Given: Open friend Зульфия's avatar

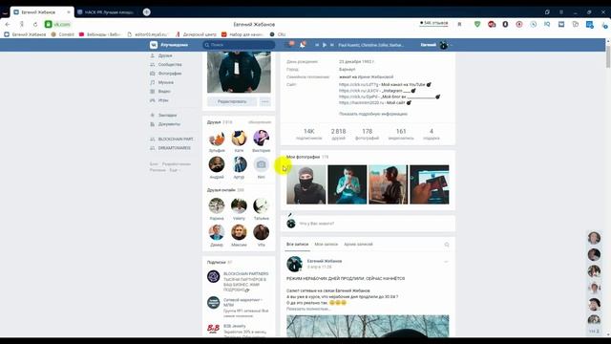Looking at the screenshot, I should (217, 139).
